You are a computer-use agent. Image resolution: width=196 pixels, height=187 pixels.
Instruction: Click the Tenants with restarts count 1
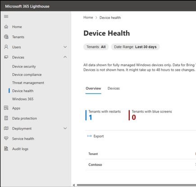pos(90,118)
